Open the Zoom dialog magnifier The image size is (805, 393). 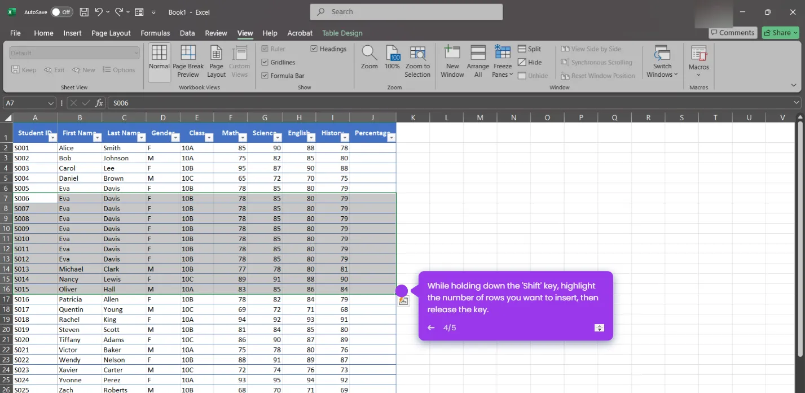[369, 57]
